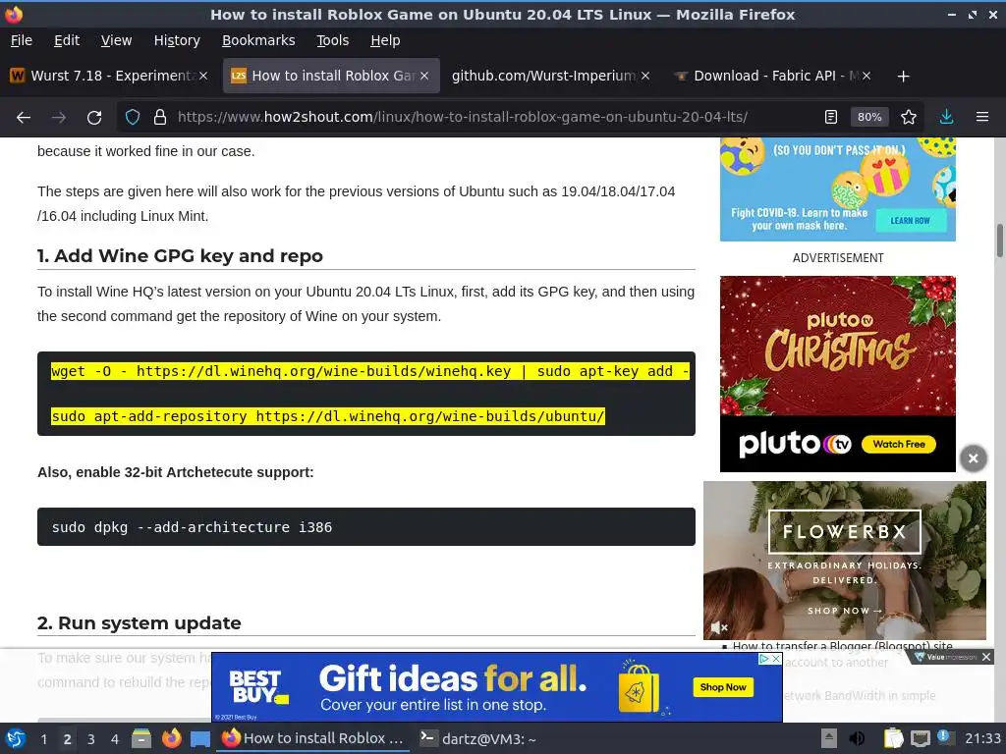Open the clipboard manager tray icon
This screenshot has width=1006, height=754.
(x=893, y=738)
